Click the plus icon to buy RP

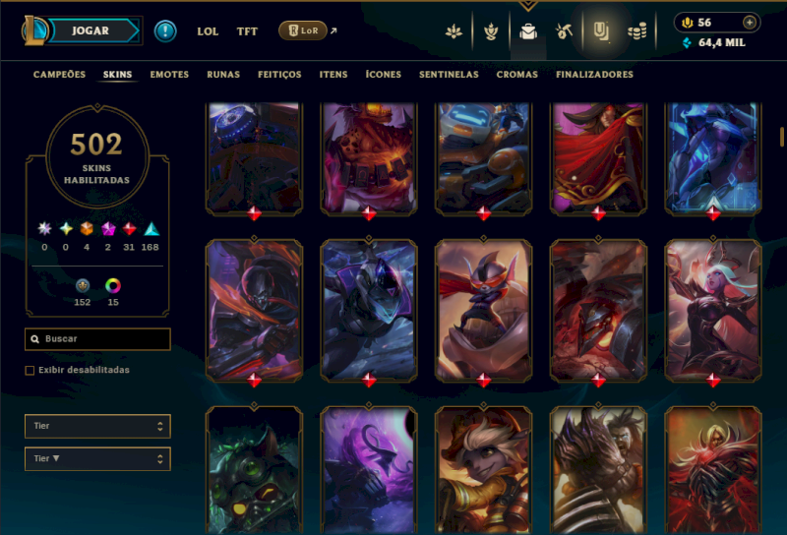750,23
